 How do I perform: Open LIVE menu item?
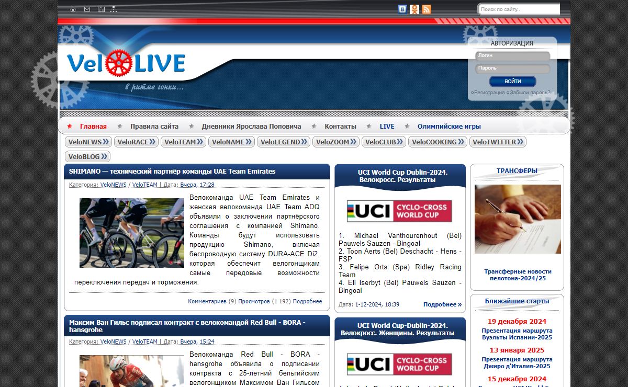point(387,126)
